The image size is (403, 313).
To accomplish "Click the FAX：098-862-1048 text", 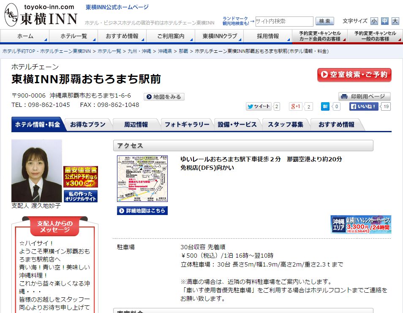I will click(109, 105).
